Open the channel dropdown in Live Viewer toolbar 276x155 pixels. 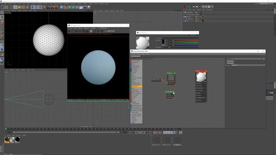(111, 31)
